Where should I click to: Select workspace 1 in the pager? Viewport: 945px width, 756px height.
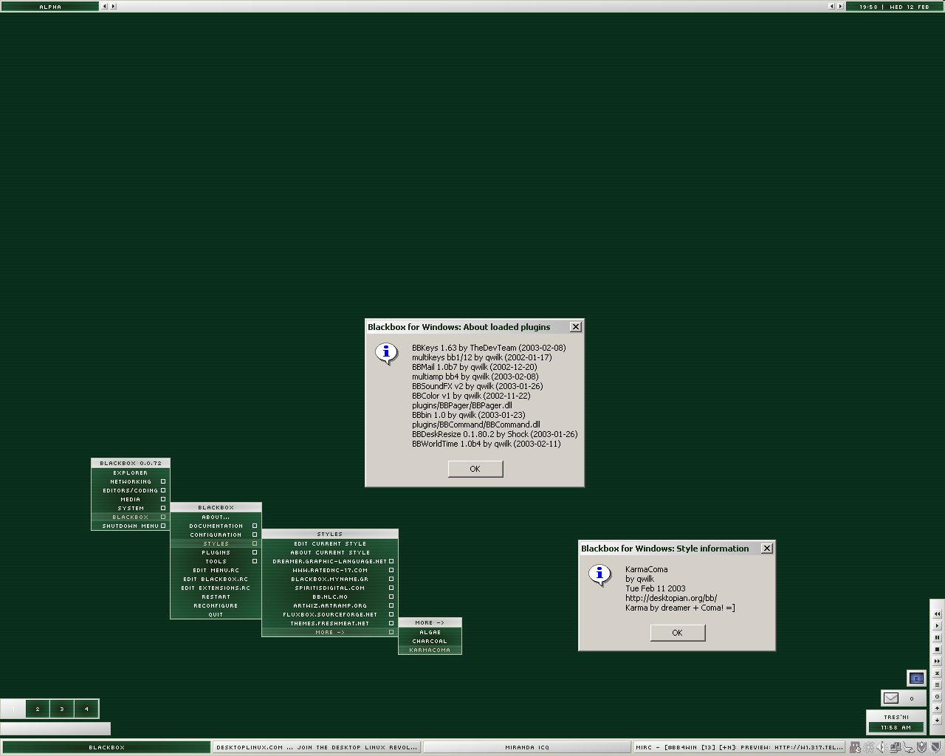click(x=13, y=709)
